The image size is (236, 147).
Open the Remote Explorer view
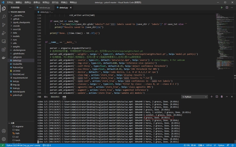coord(4,41)
